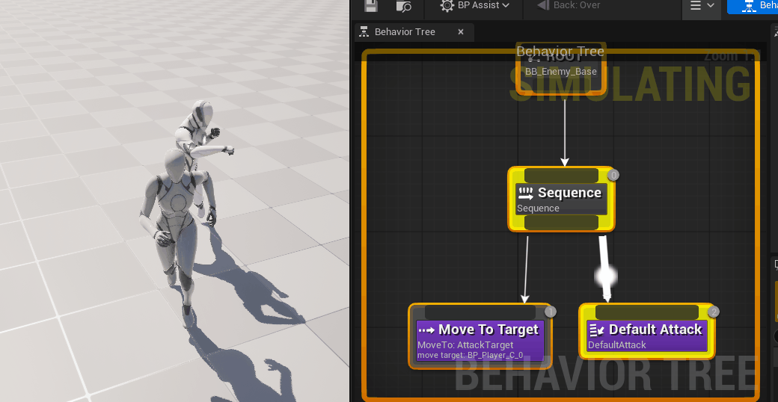Click the Move To Target node's input pin
778x402 pixels.
click(x=480, y=312)
